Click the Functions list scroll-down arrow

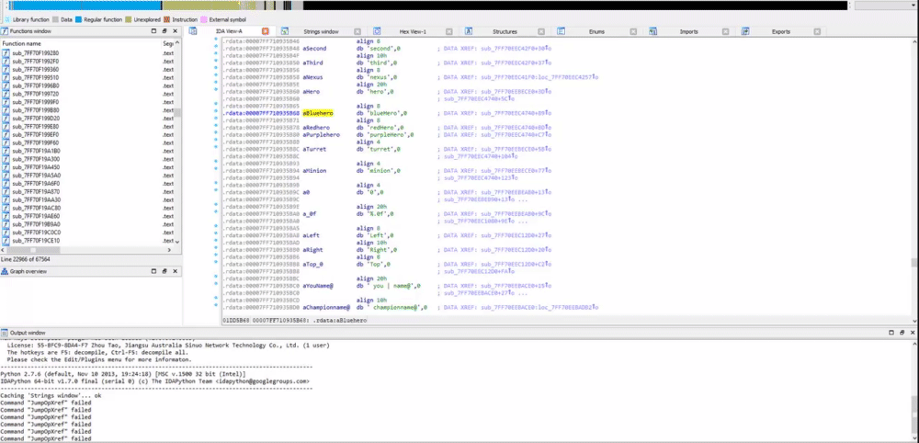(x=177, y=242)
